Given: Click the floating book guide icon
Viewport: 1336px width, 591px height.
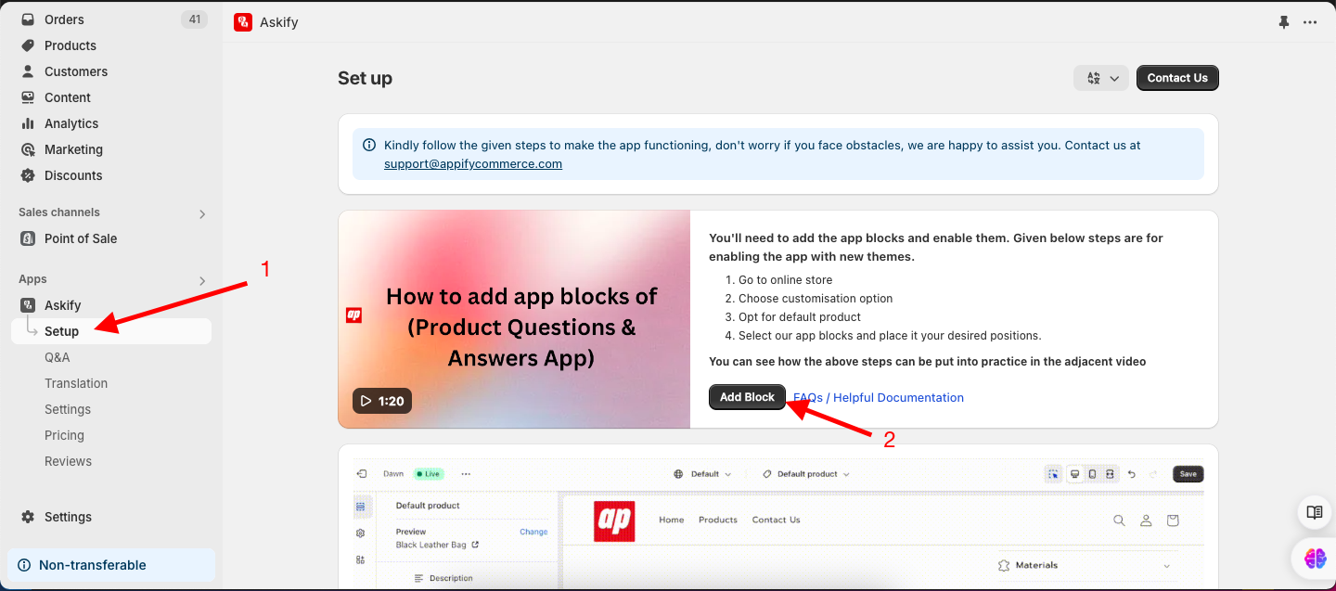Looking at the screenshot, I should coord(1314,512).
